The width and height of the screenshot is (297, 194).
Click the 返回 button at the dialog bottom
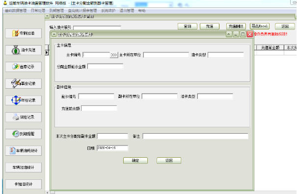pyautogui.click(x=169, y=161)
